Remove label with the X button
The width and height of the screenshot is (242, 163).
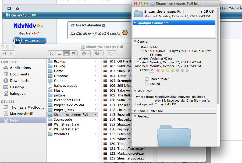[152, 70]
